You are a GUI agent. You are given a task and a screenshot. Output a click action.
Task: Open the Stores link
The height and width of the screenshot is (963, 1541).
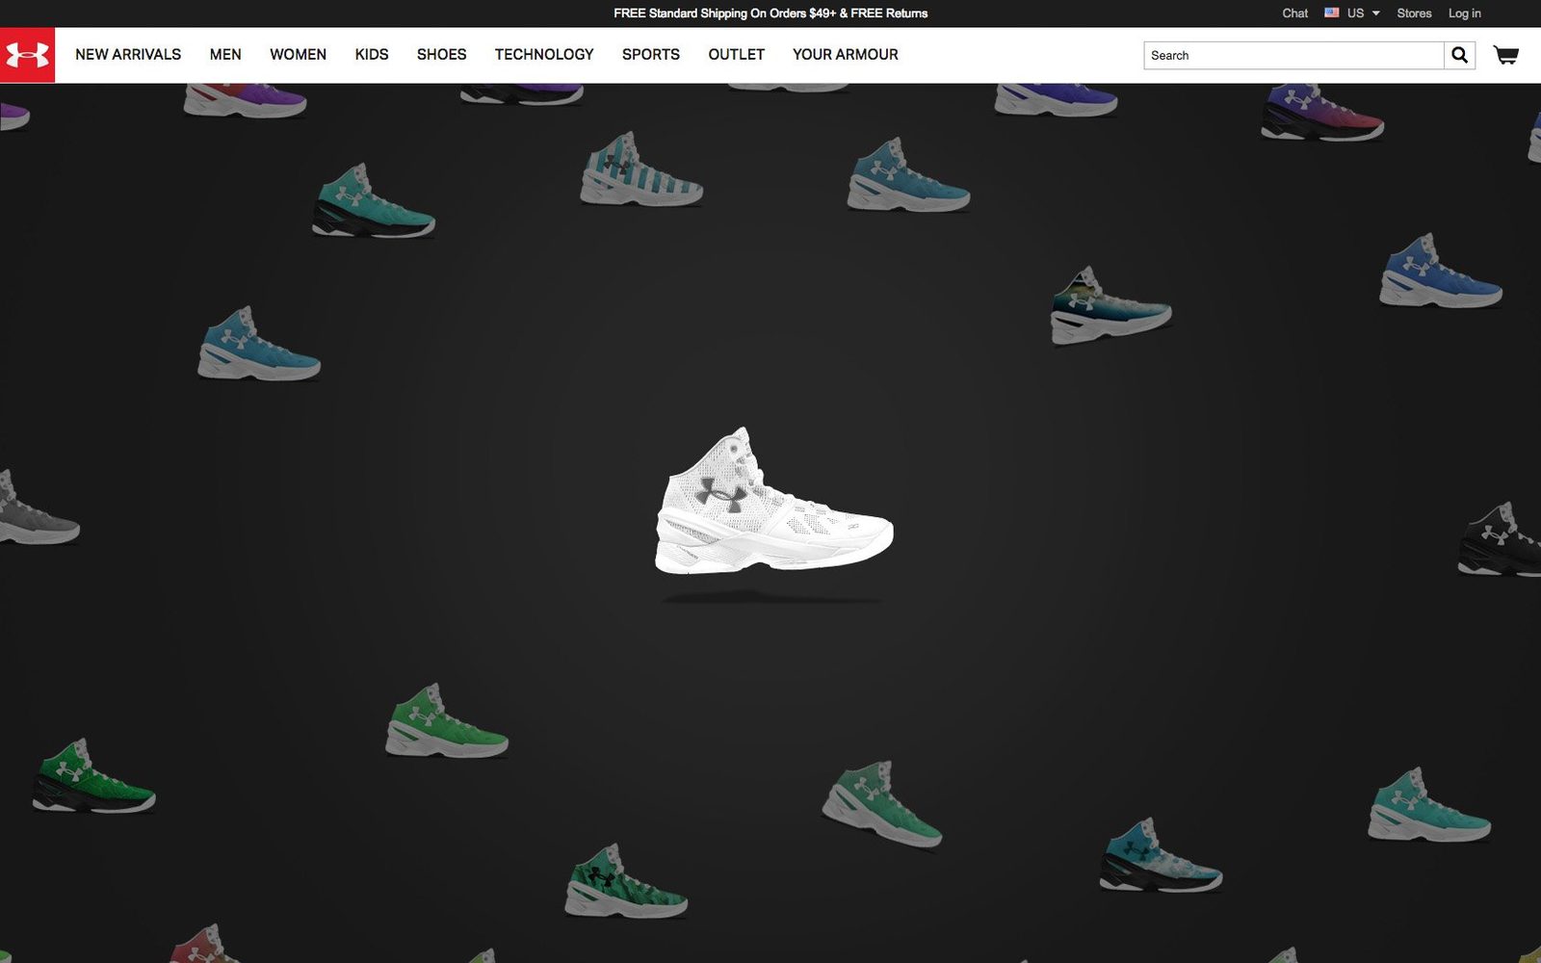pos(1414,13)
